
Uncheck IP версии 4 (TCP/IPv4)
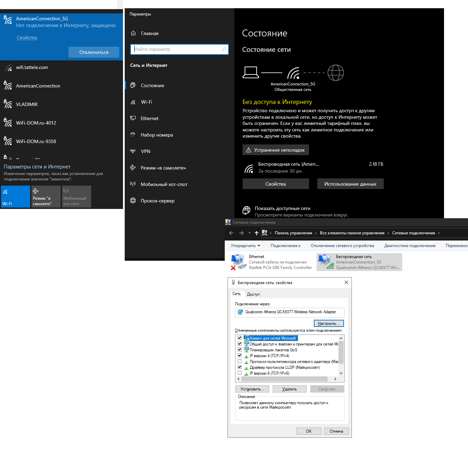(239, 355)
